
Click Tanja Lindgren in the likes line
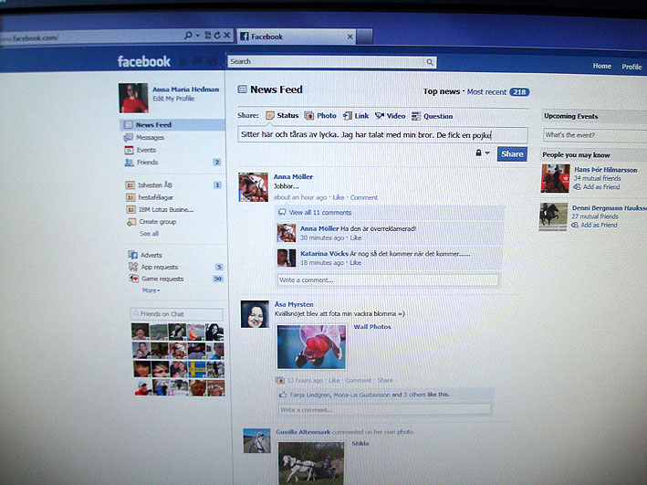pyautogui.click(x=309, y=395)
